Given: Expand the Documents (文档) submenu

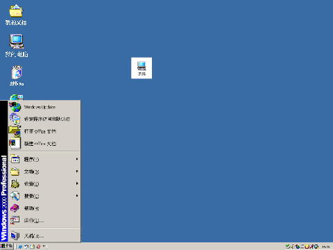Looking at the screenshot, I should click(x=44, y=172).
